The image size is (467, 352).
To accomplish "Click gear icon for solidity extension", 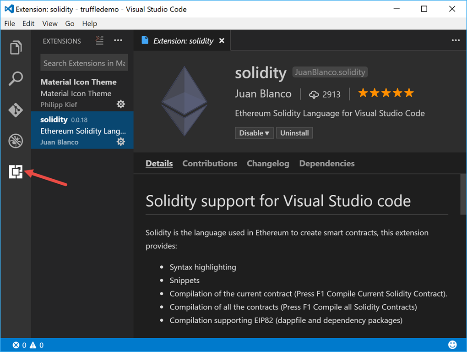I will pos(120,142).
